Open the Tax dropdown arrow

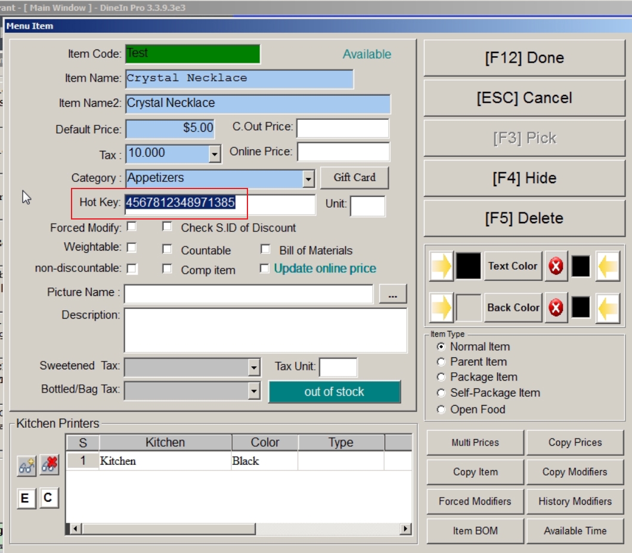click(215, 154)
